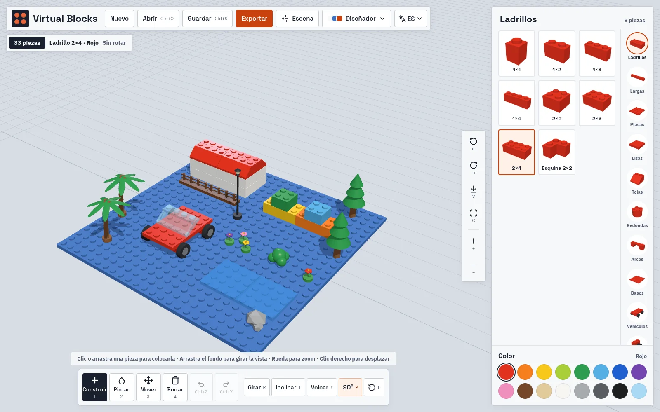
Task: Reset rotation with the E icon button
Action: pyautogui.click(x=374, y=387)
